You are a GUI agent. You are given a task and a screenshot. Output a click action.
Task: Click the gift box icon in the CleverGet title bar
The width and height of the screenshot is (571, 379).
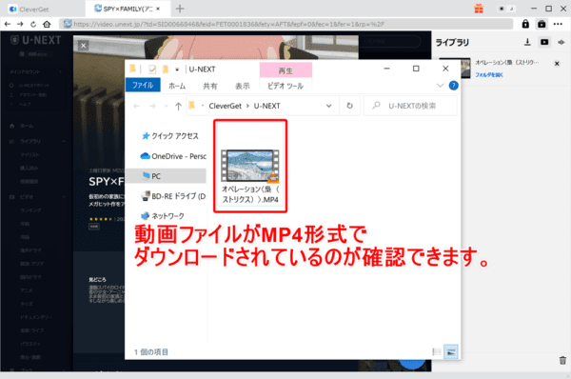click(479, 9)
